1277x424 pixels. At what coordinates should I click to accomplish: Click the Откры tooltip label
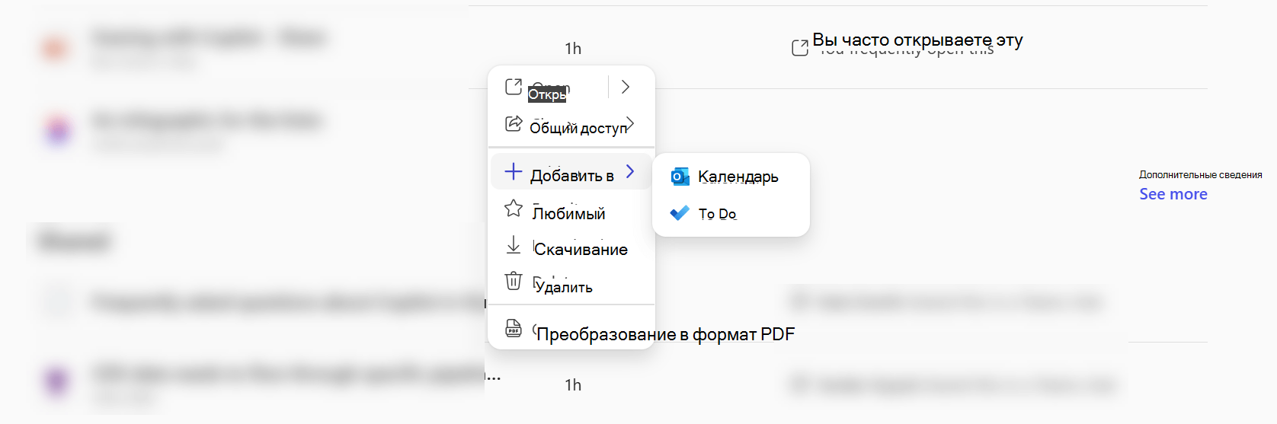547,94
